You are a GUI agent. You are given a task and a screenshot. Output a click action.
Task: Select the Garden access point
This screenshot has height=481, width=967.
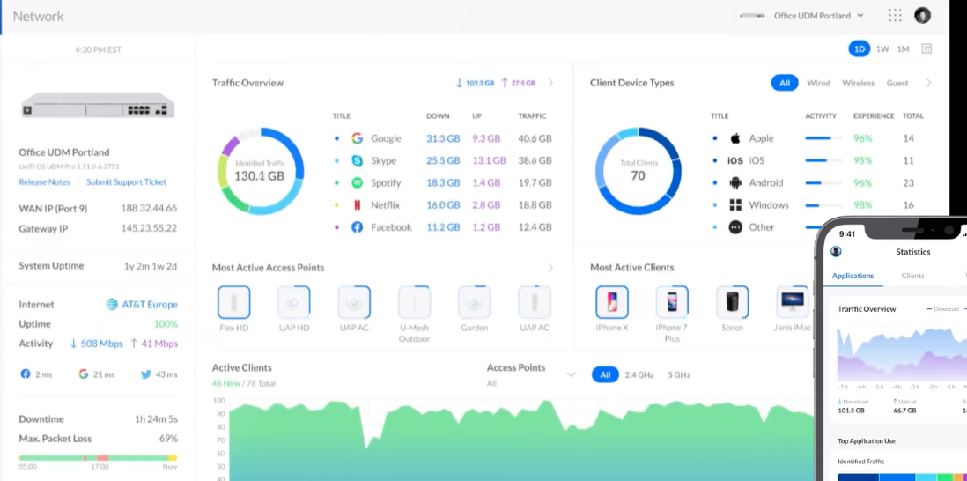click(x=474, y=302)
